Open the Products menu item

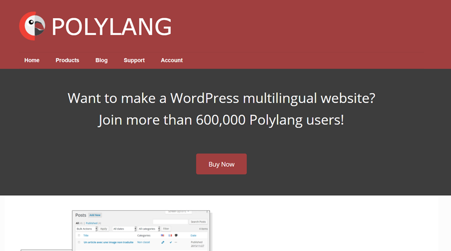pyautogui.click(x=67, y=60)
